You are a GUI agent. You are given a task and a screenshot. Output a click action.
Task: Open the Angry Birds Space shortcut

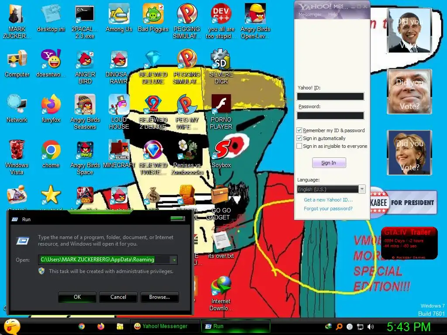click(x=85, y=150)
